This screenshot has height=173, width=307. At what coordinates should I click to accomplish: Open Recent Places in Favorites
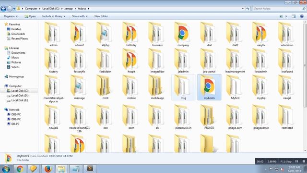[17, 38]
